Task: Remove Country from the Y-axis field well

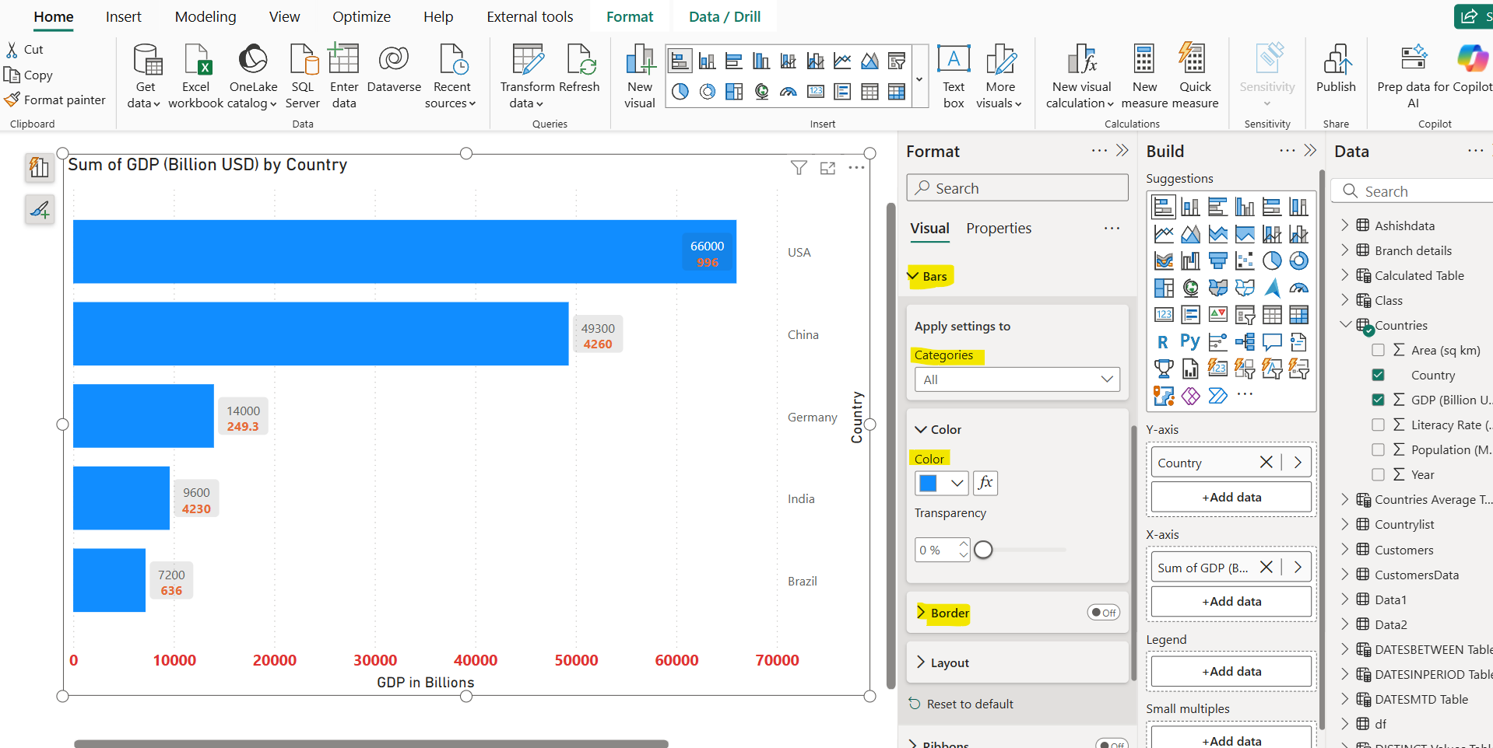Action: 1265,462
